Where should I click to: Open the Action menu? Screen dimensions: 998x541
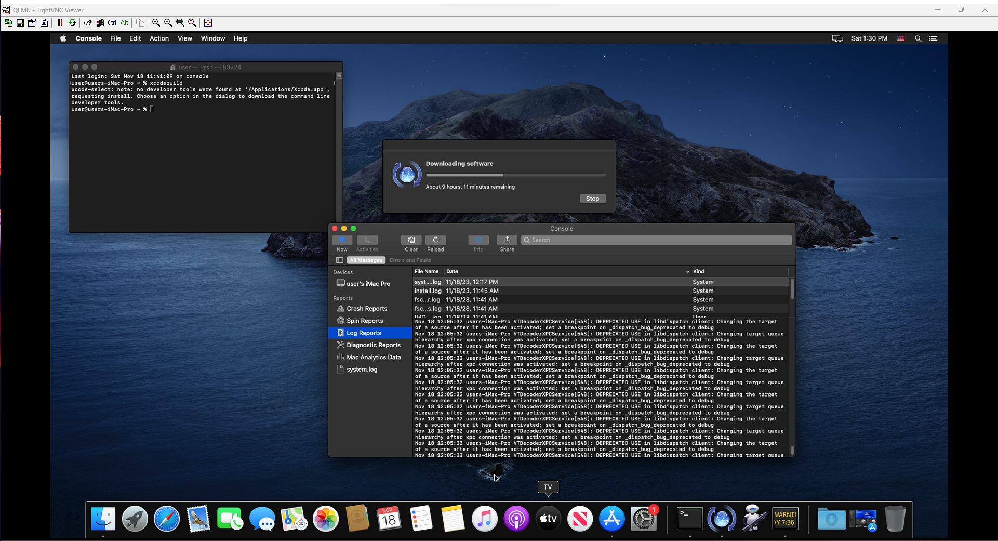coord(159,38)
